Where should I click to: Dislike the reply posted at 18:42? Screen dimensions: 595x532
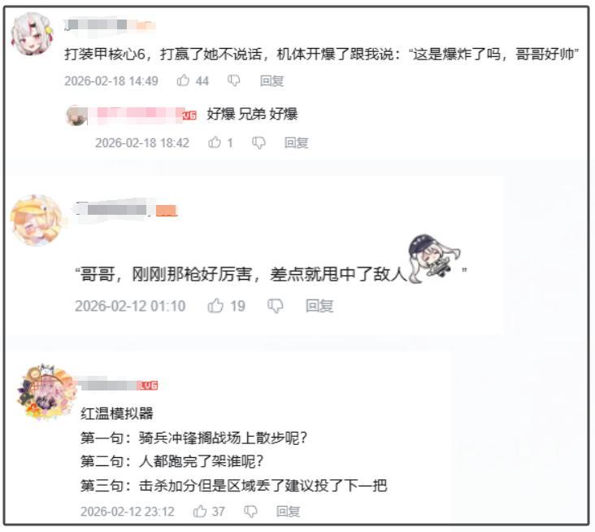point(258,143)
